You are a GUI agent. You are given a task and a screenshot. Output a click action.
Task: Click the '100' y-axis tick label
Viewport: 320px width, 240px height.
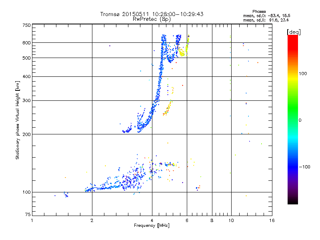[x=26, y=192]
